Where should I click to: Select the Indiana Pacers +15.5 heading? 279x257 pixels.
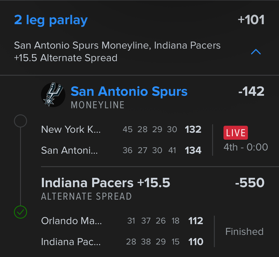point(105,183)
